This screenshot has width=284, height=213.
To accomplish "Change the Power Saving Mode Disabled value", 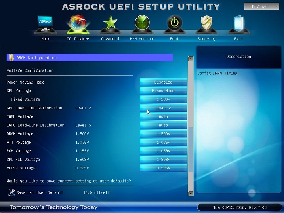I will click(x=163, y=82).
